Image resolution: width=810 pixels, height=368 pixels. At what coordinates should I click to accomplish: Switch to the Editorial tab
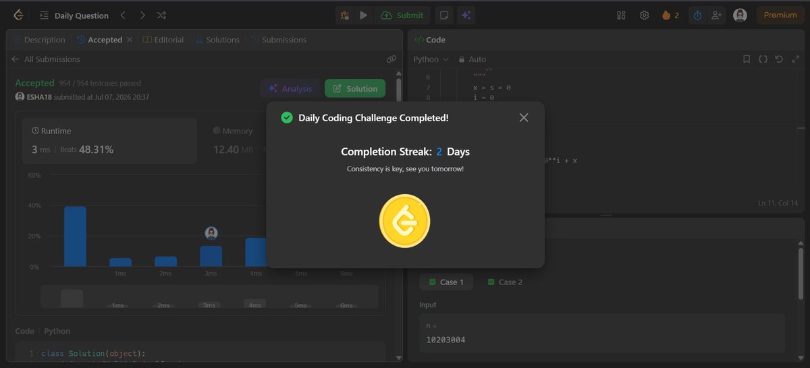point(163,40)
